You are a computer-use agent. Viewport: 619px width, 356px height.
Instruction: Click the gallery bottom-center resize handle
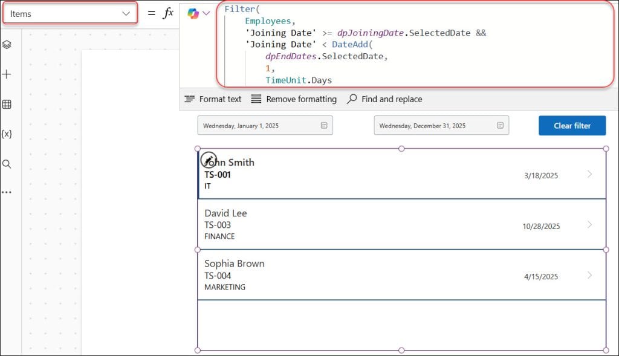[401, 350]
